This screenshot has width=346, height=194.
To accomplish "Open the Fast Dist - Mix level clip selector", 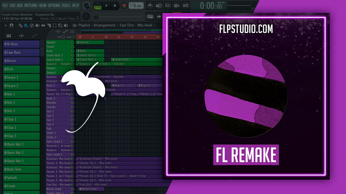I will click(x=136, y=25).
